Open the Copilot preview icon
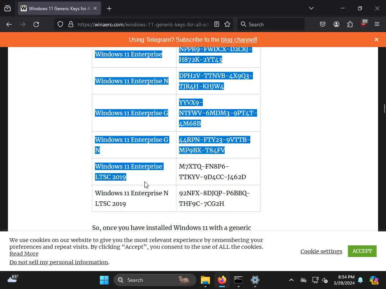This screenshot has width=386, height=289. pos(374,280)
